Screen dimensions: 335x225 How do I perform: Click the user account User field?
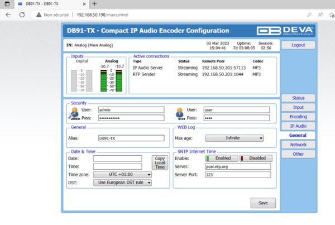coord(237,110)
